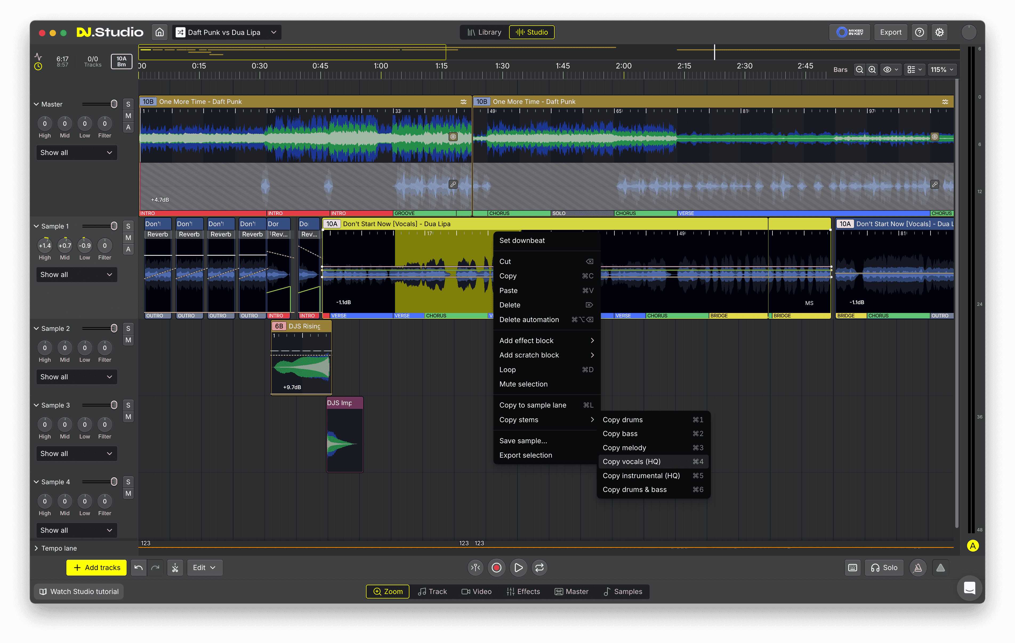
Task: Toggle automation A on Master lane
Action: tap(128, 127)
